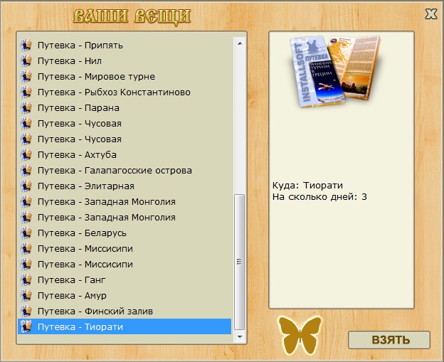The width and height of the screenshot is (444, 362).
Task: Click the text На сколько дней: 3
Action: [x=319, y=197]
